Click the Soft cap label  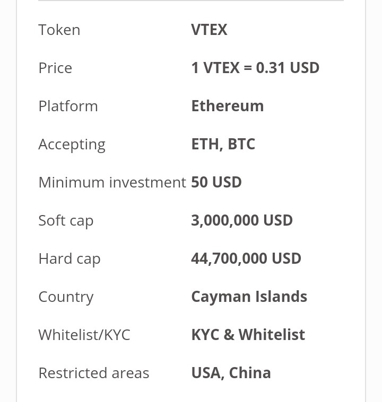(66, 220)
